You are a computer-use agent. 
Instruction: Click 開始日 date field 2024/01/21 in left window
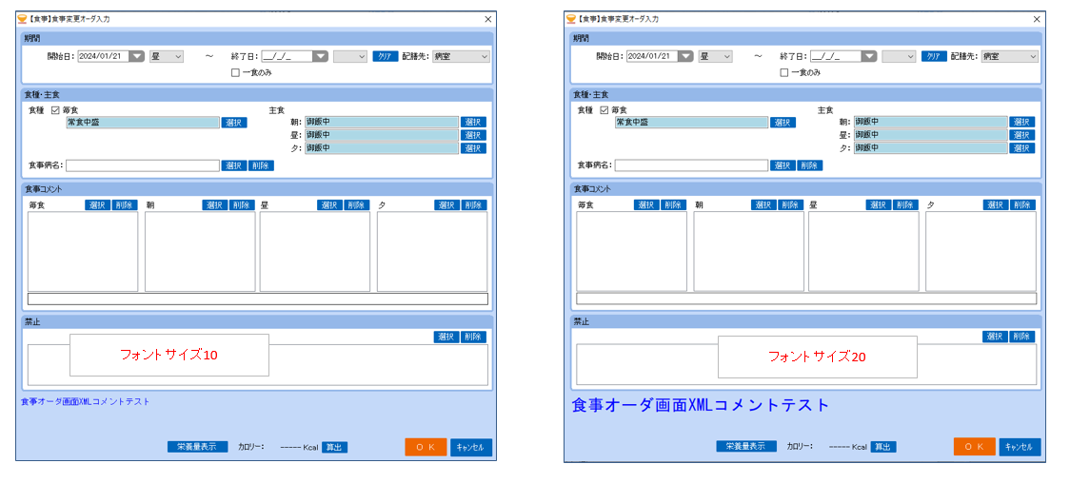pos(104,57)
